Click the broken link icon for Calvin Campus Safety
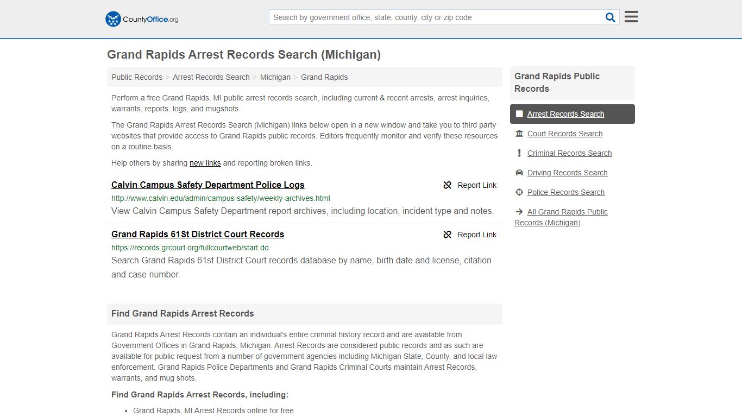Viewport: 742px width, 417px height. pos(448,185)
